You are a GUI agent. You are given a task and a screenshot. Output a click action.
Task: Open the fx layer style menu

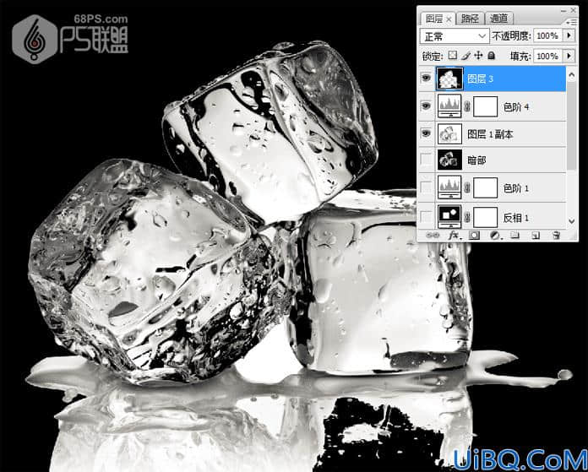click(x=454, y=235)
